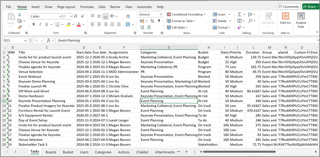Click the Name Box showing G11
Viewport: 320px width, 157px height.
coord(13,40)
